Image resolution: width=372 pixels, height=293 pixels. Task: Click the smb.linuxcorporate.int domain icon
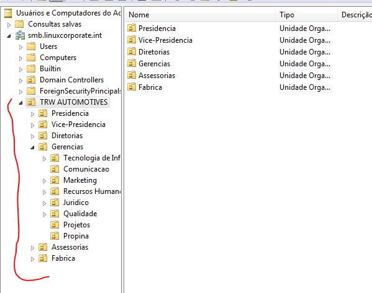20,35
